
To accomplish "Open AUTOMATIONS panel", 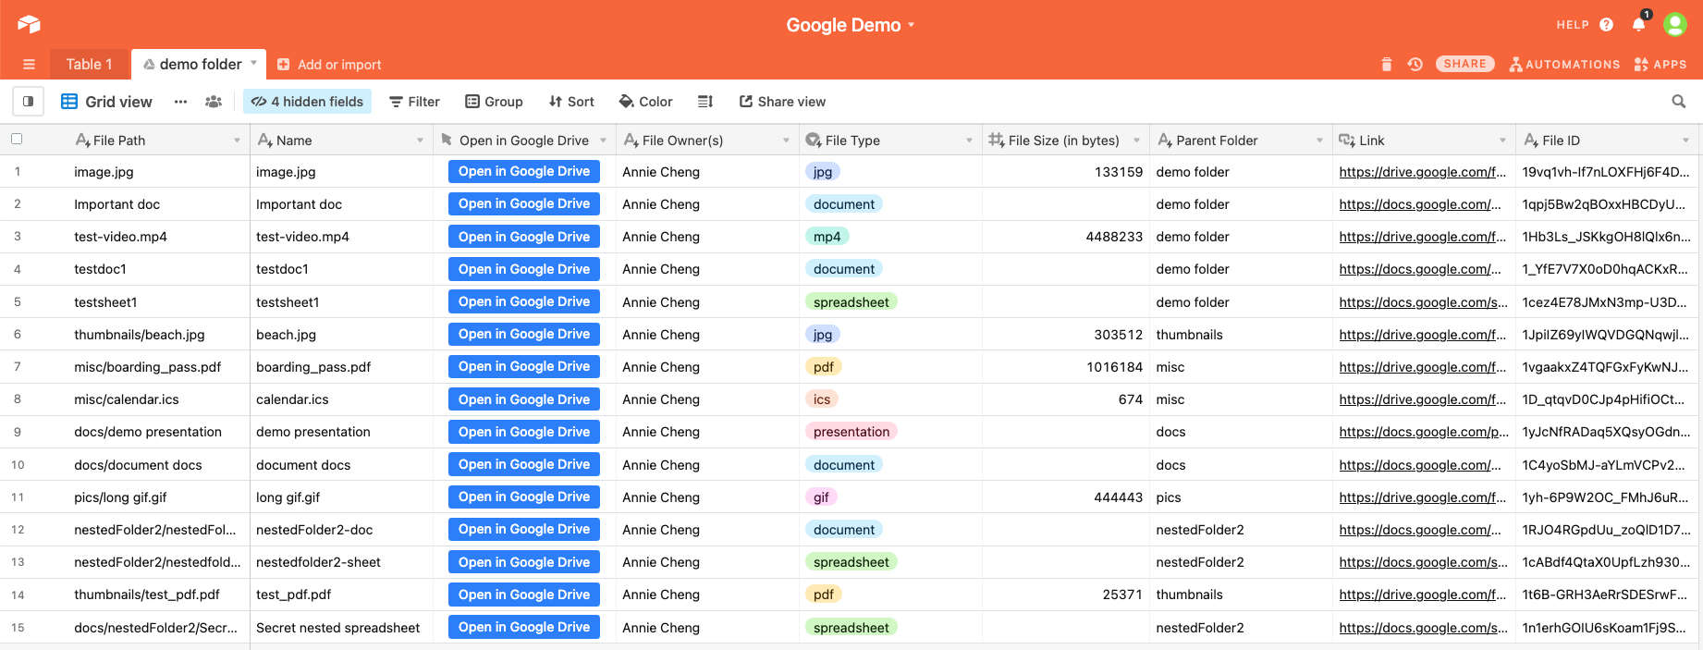I will (x=1564, y=65).
